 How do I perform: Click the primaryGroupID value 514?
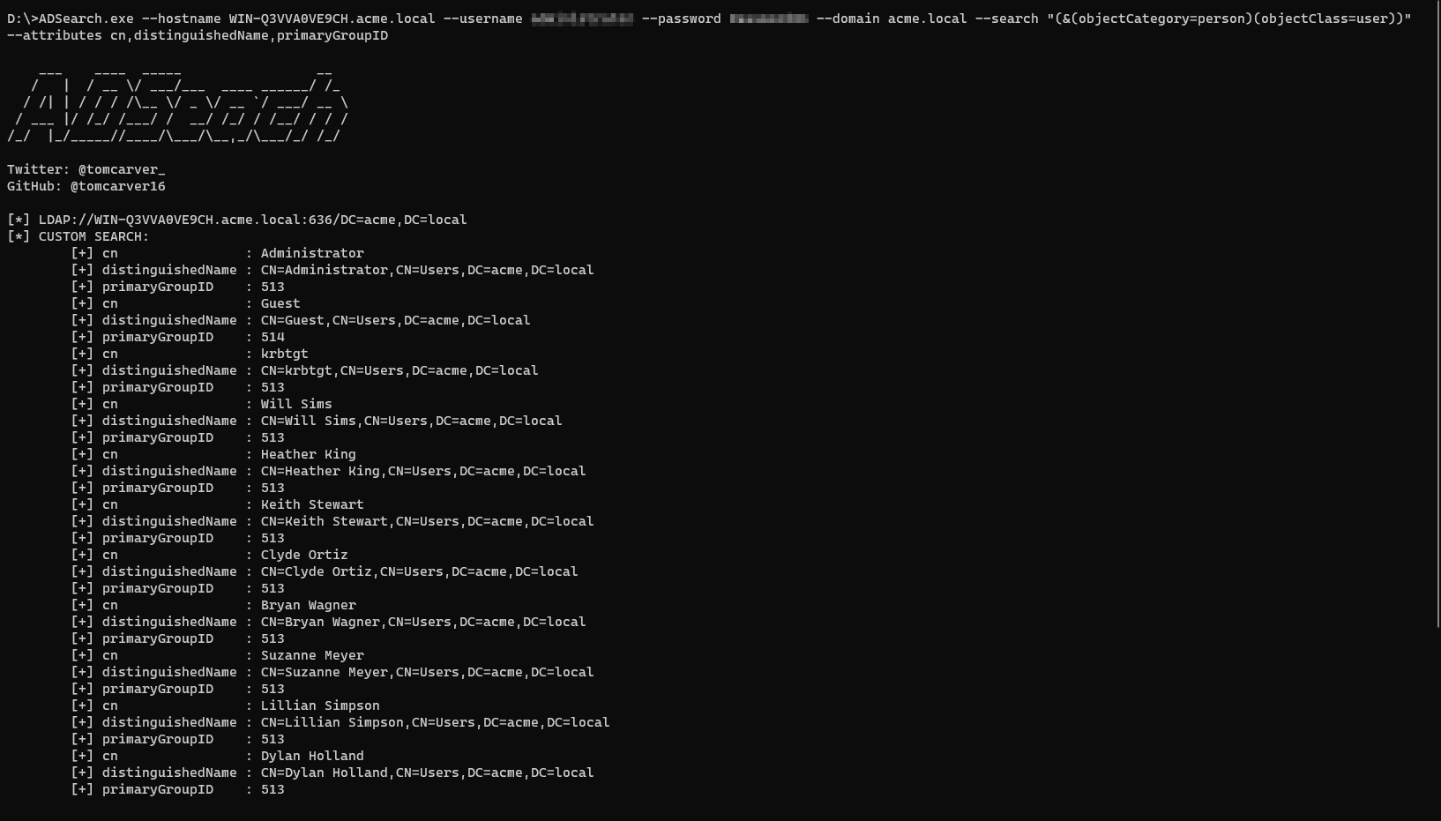tap(273, 337)
